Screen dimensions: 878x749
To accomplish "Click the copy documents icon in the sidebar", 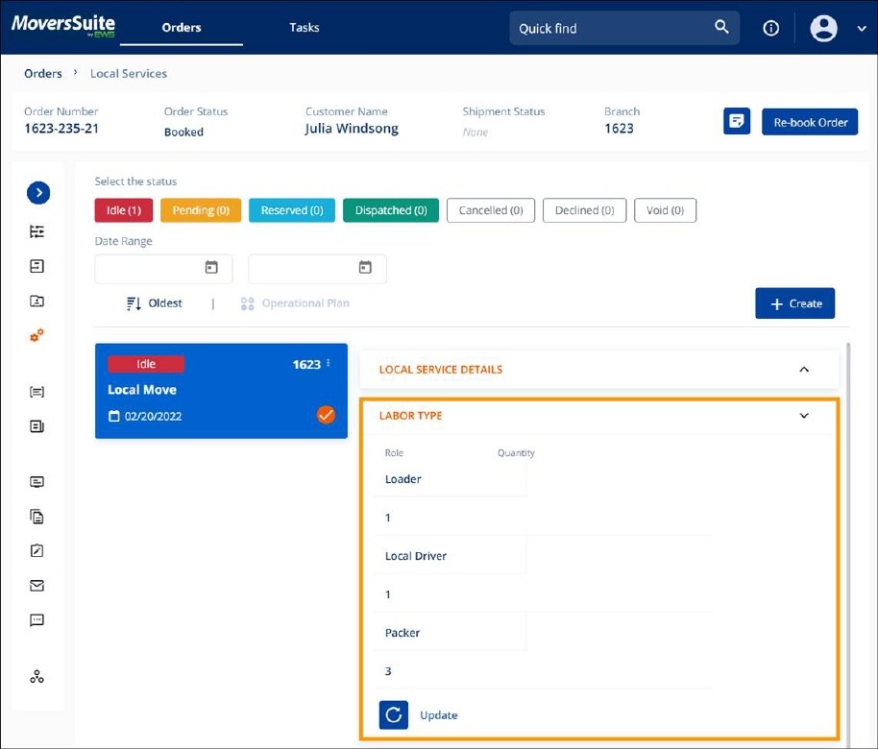I will [37, 516].
